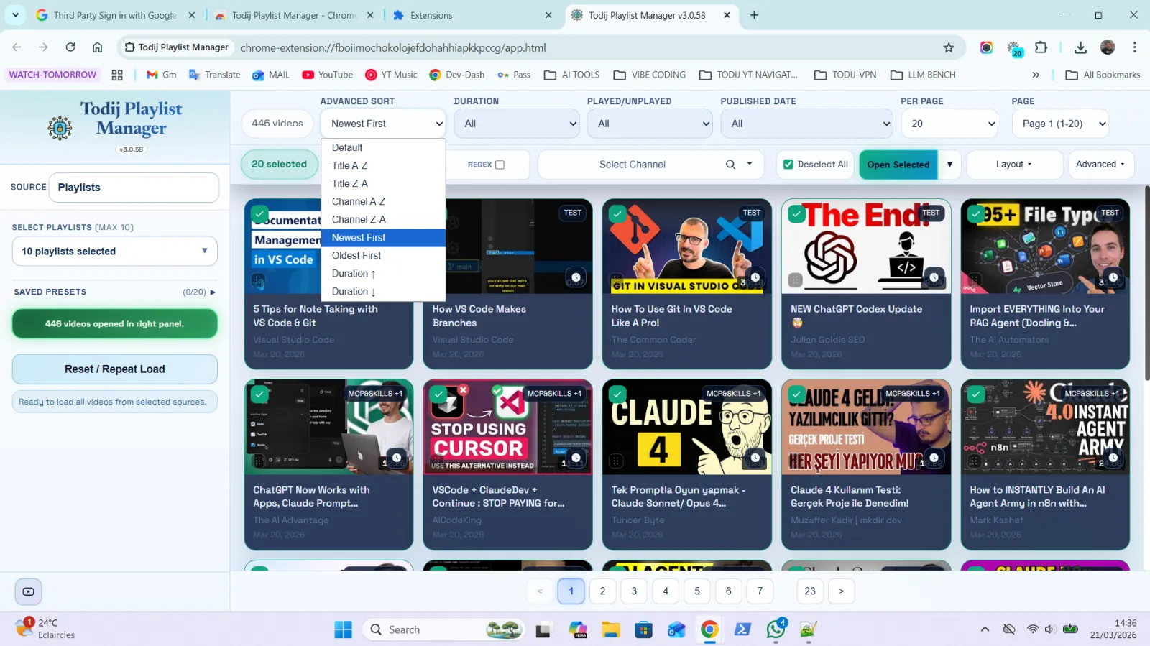Expand the Saved Presets (0/20) arrow

[213, 292]
